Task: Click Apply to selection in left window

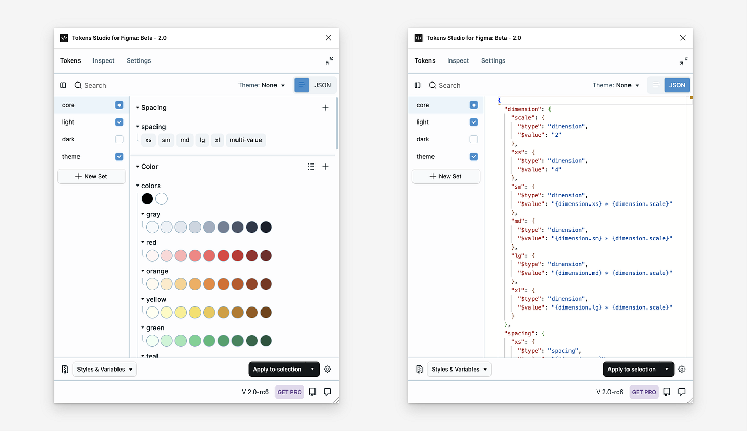Action: click(x=277, y=369)
